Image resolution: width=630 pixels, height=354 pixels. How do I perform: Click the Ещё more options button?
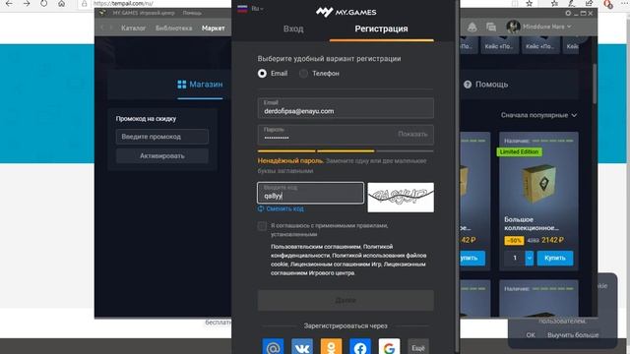coord(418,347)
